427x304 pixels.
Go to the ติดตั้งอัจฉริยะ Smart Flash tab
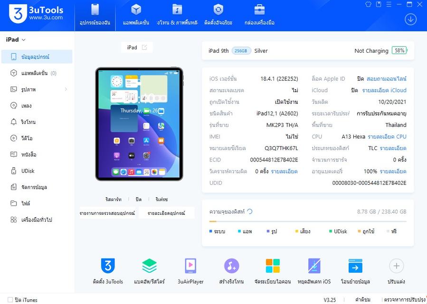pos(218,15)
